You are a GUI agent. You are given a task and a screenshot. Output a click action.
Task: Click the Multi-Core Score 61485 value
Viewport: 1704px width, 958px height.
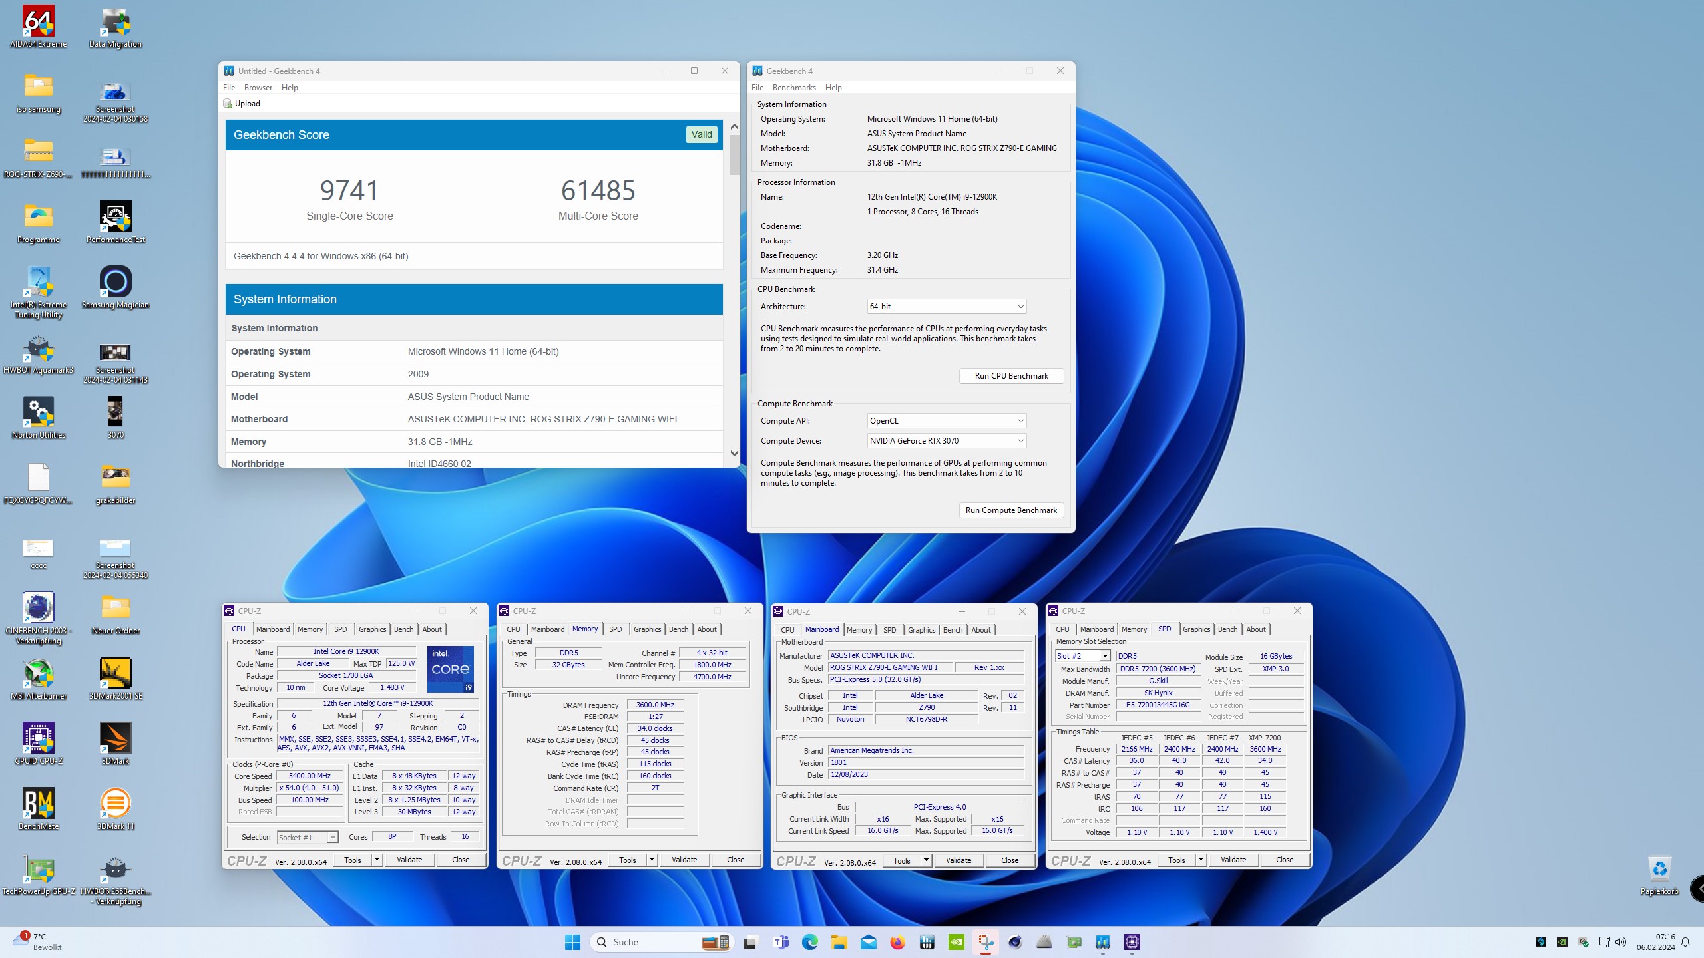(598, 191)
